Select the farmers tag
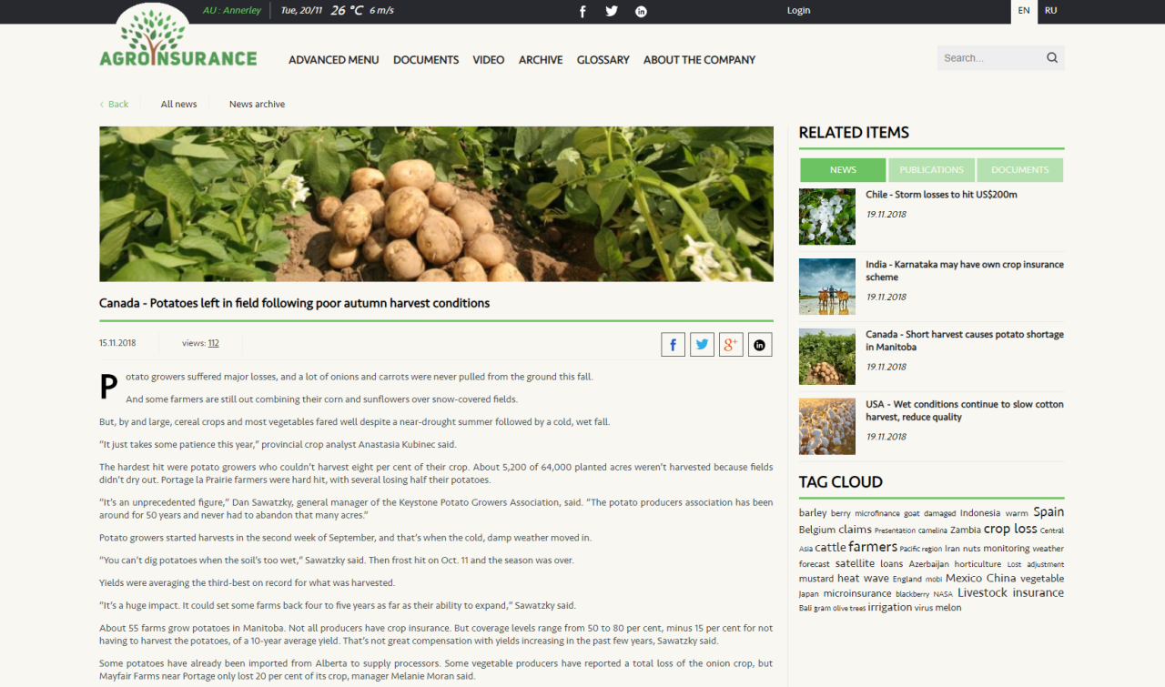Viewport: 1165px width, 687px height. point(873,547)
